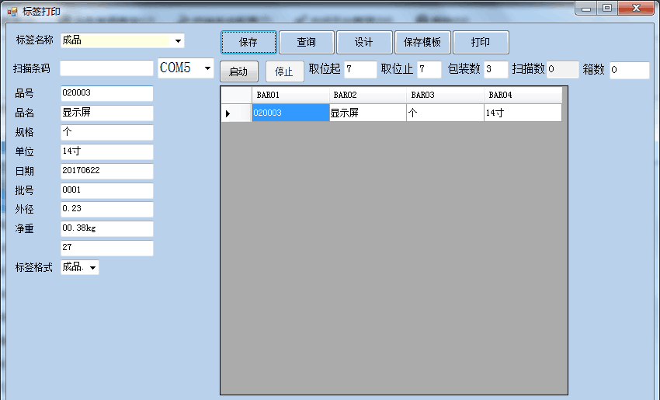Click the 取位起 input field

click(360, 70)
